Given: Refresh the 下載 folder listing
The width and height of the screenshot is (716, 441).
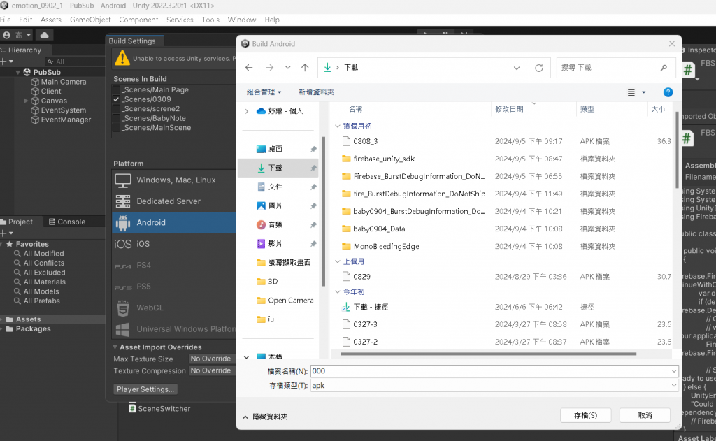Looking at the screenshot, I should [539, 68].
